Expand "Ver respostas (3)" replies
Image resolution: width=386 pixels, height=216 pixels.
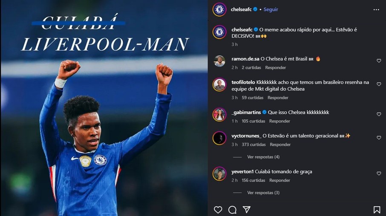[263, 193]
